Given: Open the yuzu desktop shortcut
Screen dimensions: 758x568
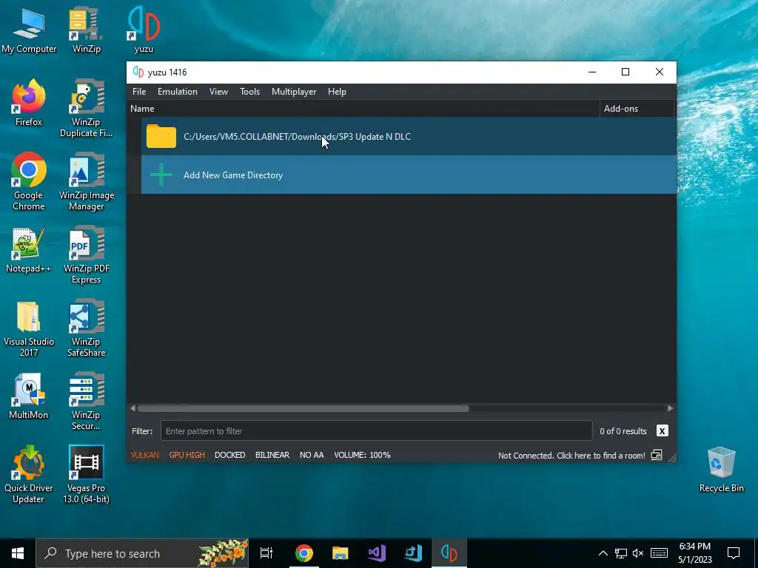Looking at the screenshot, I should (144, 30).
